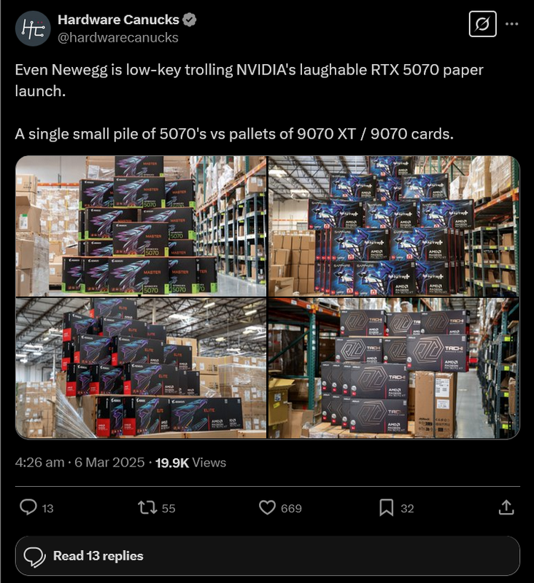Open the Aorus Elite boxes photo
This screenshot has height=583, width=534.
(141, 368)
